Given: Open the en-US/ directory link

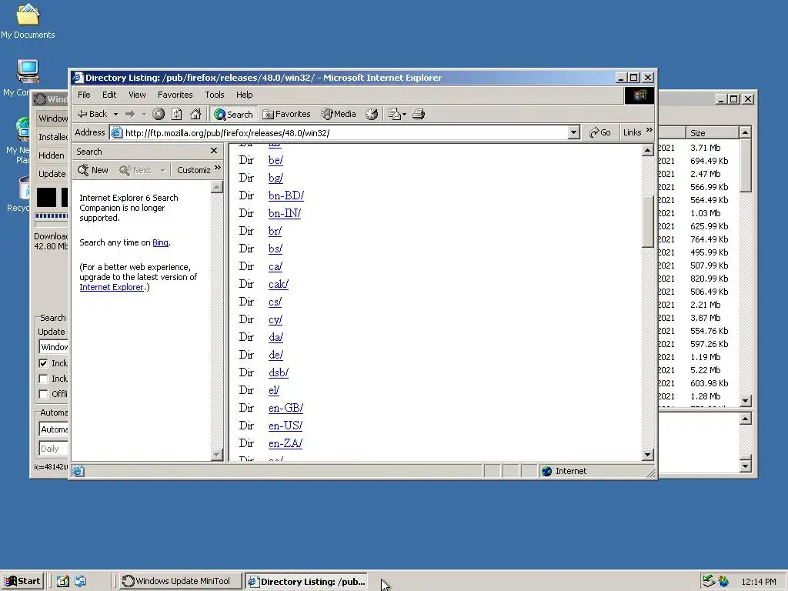Looking at the screenshot, I should 285,426.
